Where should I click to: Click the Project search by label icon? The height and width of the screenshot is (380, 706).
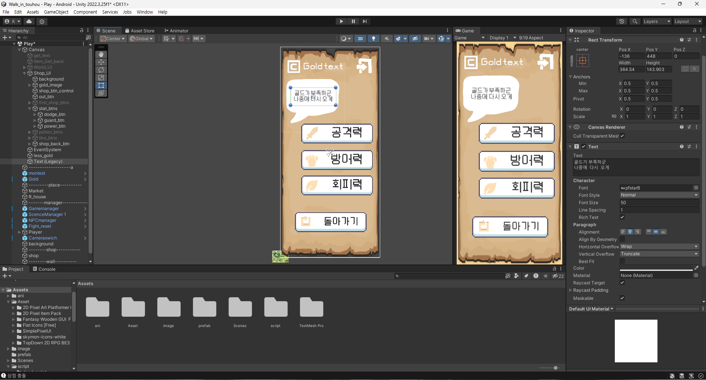click(526, 276)
